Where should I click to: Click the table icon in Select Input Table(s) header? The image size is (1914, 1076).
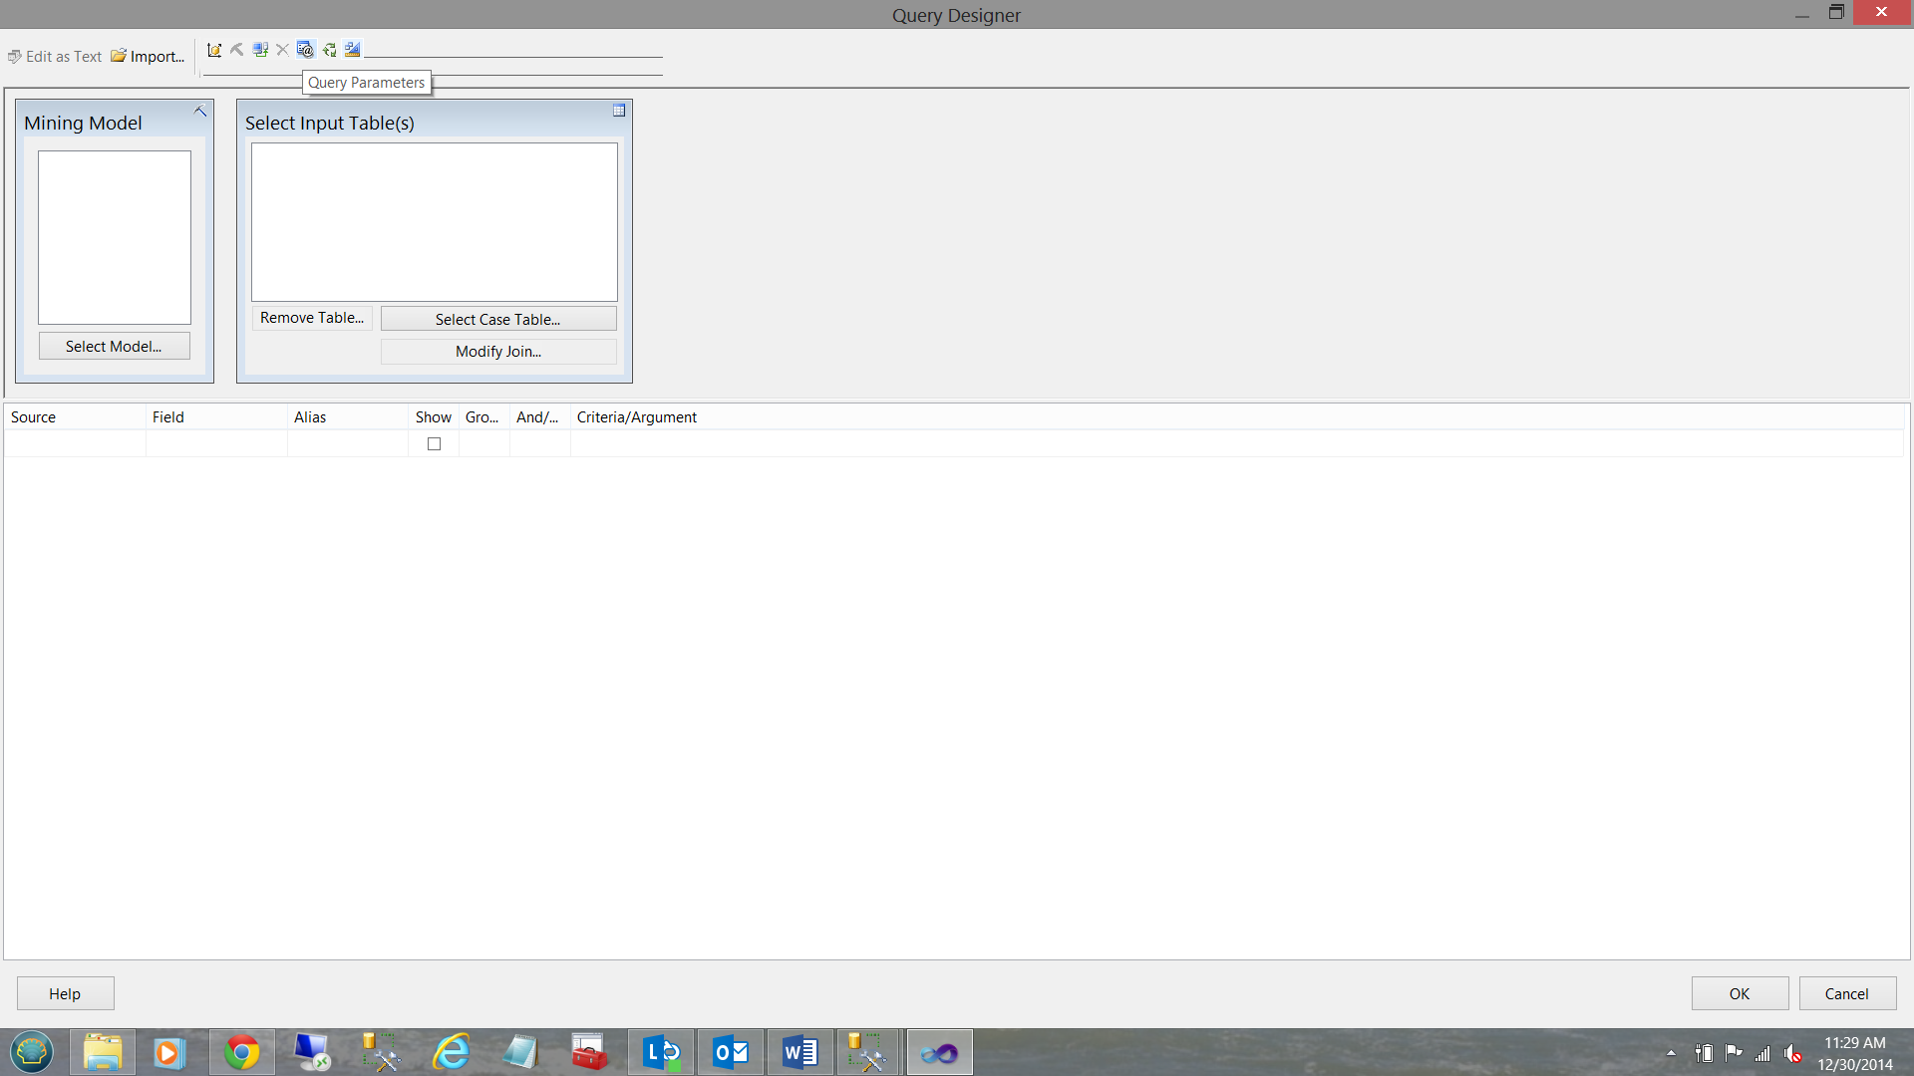pos(619,111)
